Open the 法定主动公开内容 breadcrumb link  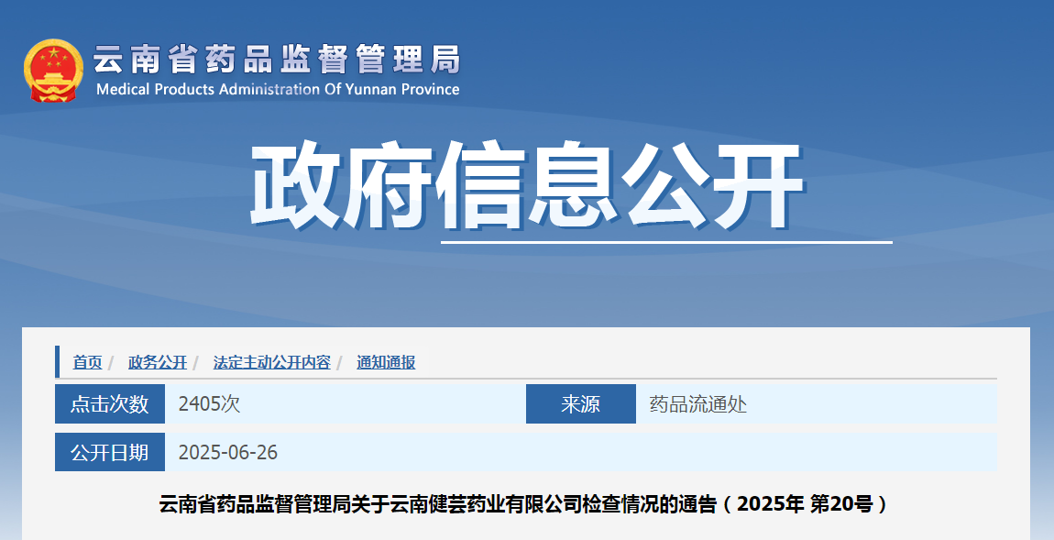coord(271,362)
